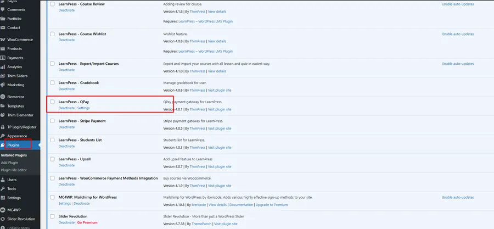The width and height of the screenshot is (494, 229).
Task: Click the Appearance paintbrush icon
Action: tap(3, 136)
